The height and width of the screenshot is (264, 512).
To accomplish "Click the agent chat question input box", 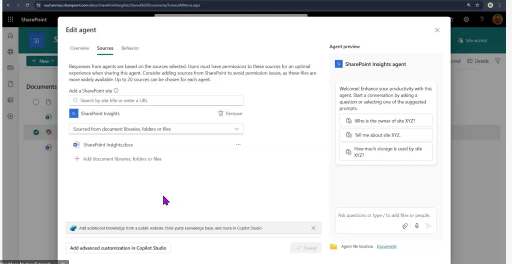I will (384, 215).
